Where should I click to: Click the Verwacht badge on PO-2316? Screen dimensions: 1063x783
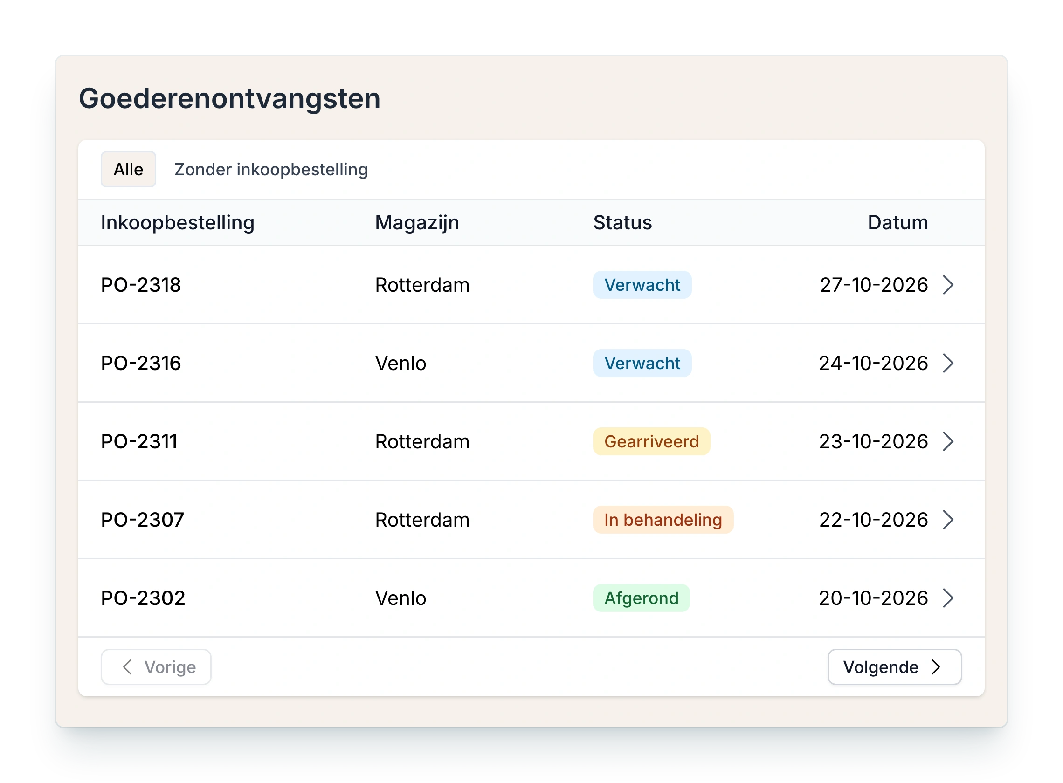(x=642, y=363)
